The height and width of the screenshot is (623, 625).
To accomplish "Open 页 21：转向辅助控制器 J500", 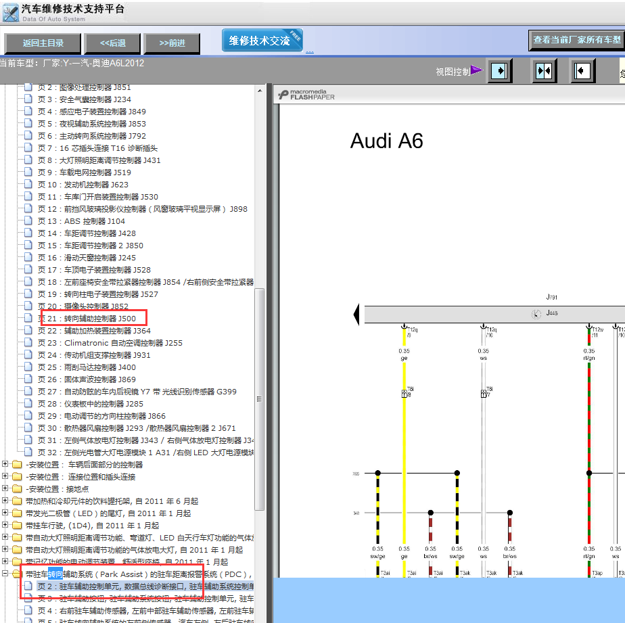I will [x=87, y=319].
